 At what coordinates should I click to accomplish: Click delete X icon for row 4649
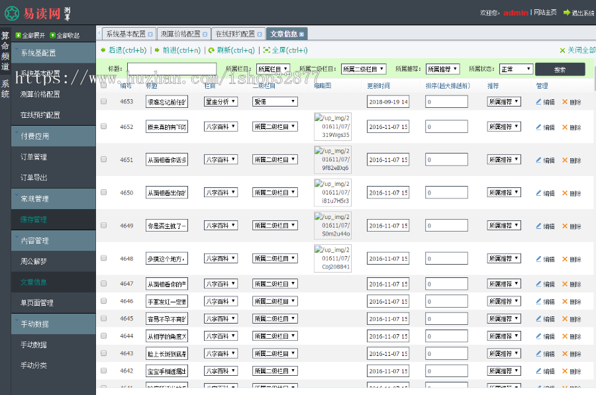pyautogui.click(x=565, y=226)
